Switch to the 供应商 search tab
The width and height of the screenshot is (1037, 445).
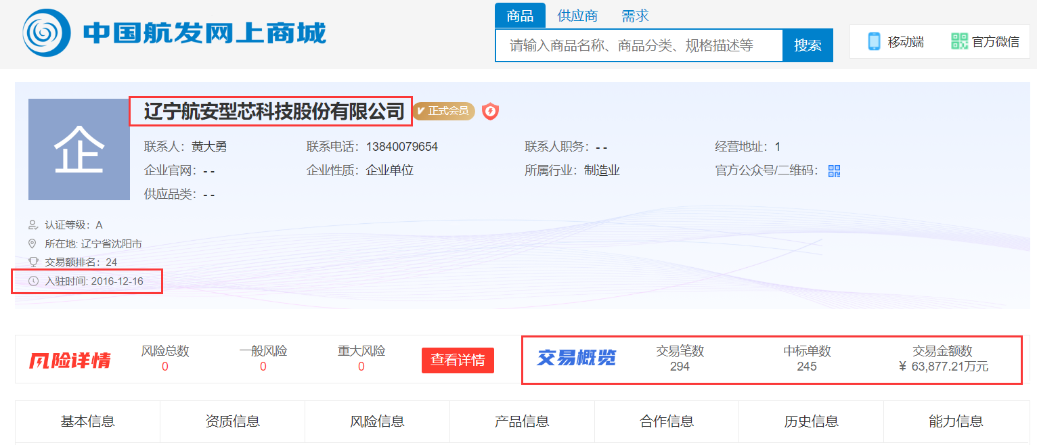coord(577,16)
